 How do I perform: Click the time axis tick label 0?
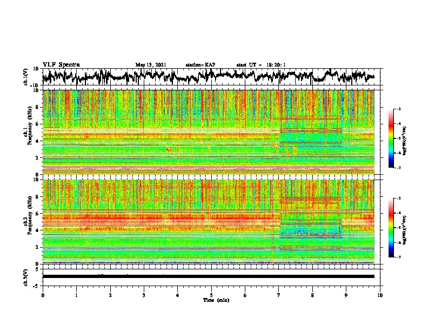click(43, 295)
